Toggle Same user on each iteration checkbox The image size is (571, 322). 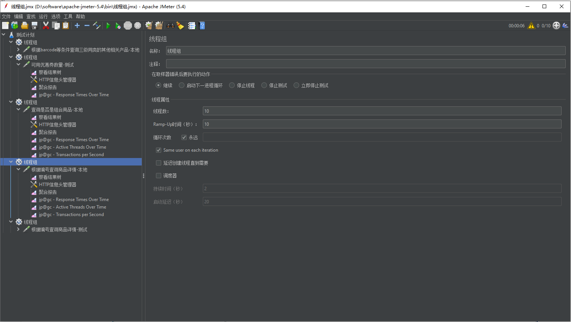tap(159, 150)
